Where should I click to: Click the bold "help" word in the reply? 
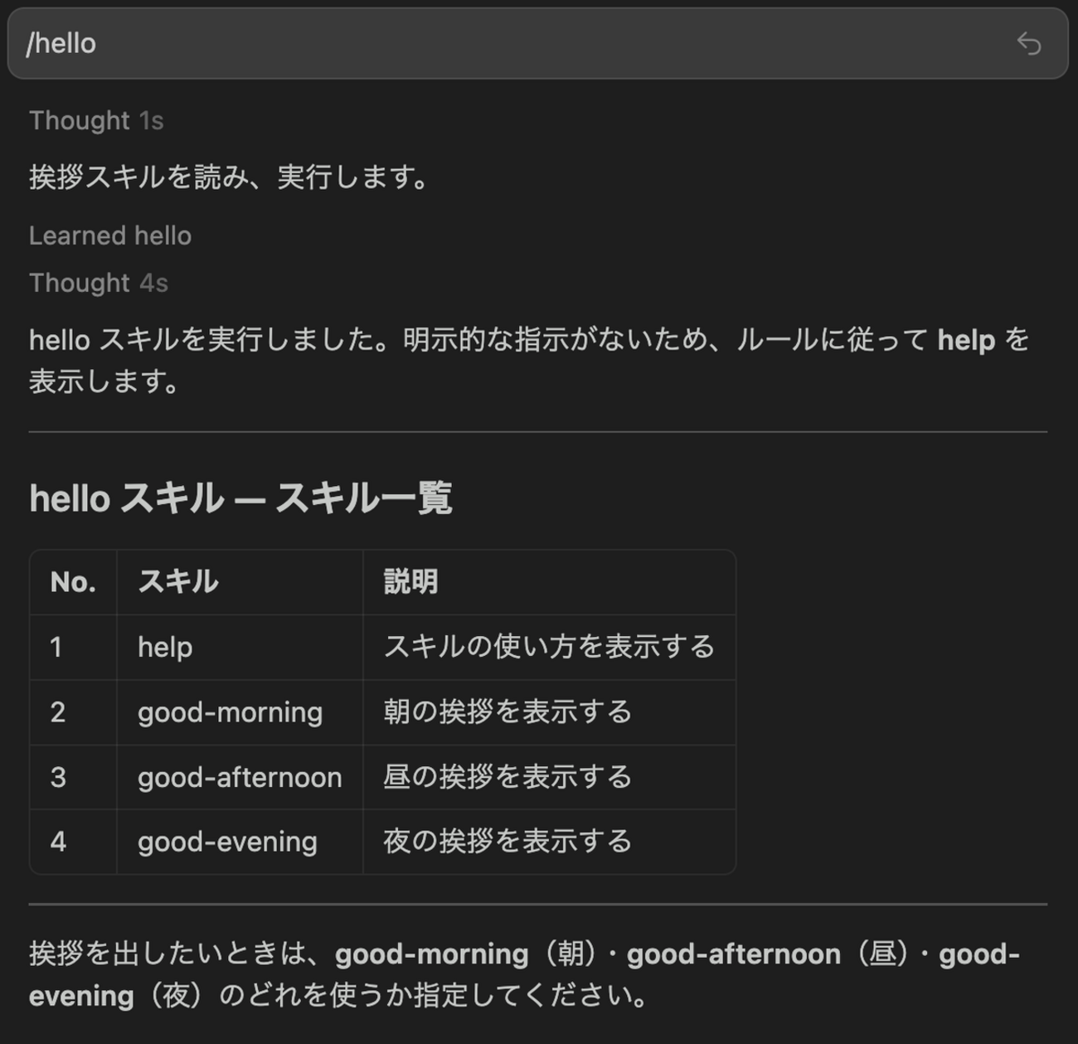[x=966, y=341]
